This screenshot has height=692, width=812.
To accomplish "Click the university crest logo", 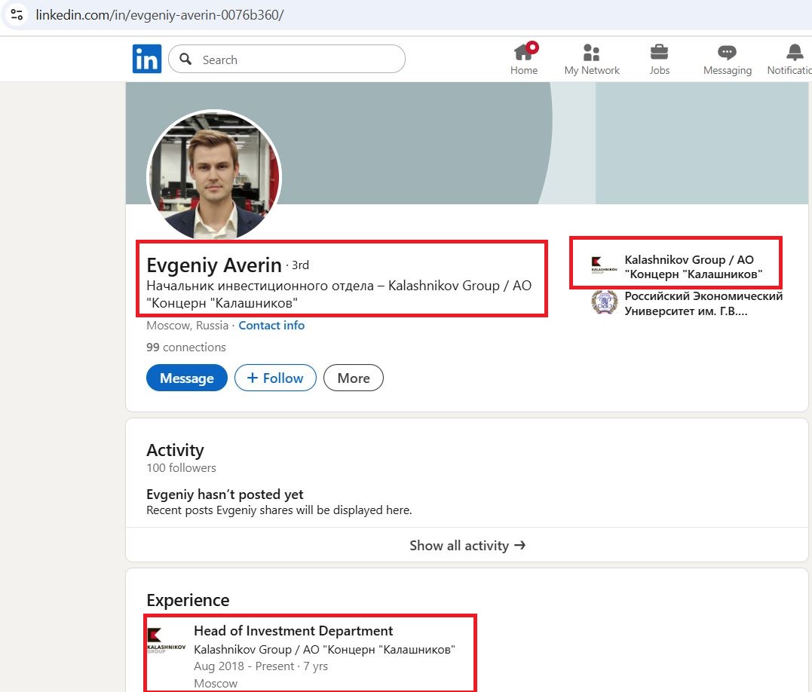I will click(x=605, y=303).
